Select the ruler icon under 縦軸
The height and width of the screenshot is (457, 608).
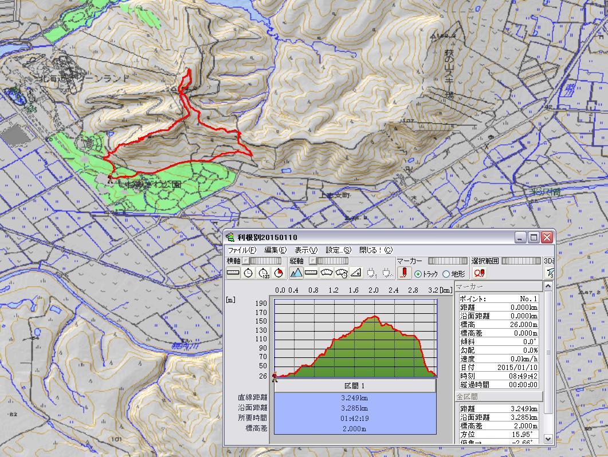tap(311, 273)
